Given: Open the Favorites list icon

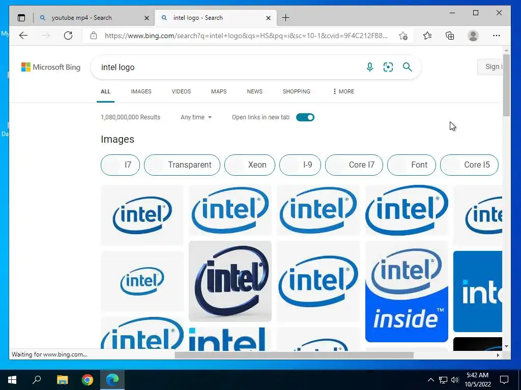Looking at the screenshot, I should 427,36.
